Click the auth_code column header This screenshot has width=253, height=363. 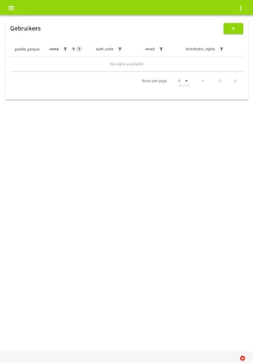click(105, 49)
